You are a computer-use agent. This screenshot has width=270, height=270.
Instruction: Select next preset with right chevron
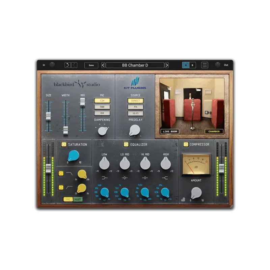167,65
